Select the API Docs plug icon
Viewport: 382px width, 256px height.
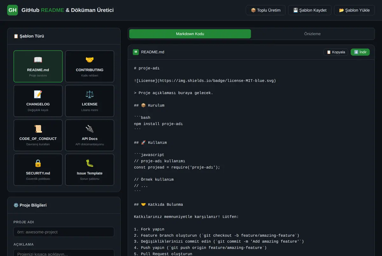89,129
